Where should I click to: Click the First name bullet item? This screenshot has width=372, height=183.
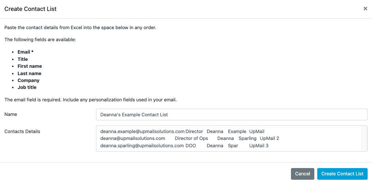[30, 66]
